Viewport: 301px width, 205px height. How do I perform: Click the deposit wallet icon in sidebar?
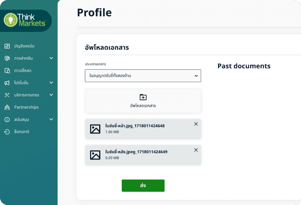point(7,58)
